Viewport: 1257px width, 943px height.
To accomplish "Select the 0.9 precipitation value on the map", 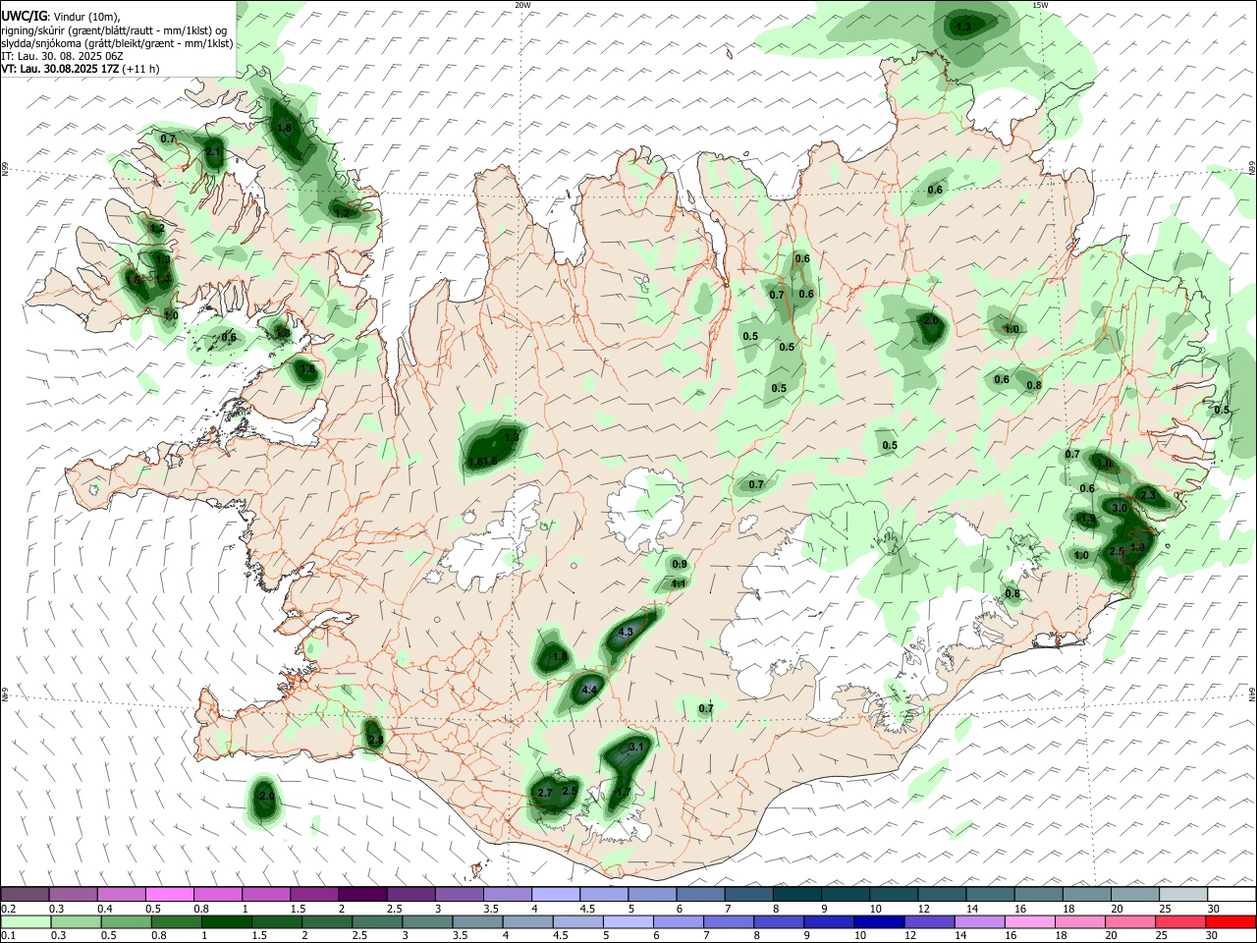I will pyautogui.click(x=679, y=565).
